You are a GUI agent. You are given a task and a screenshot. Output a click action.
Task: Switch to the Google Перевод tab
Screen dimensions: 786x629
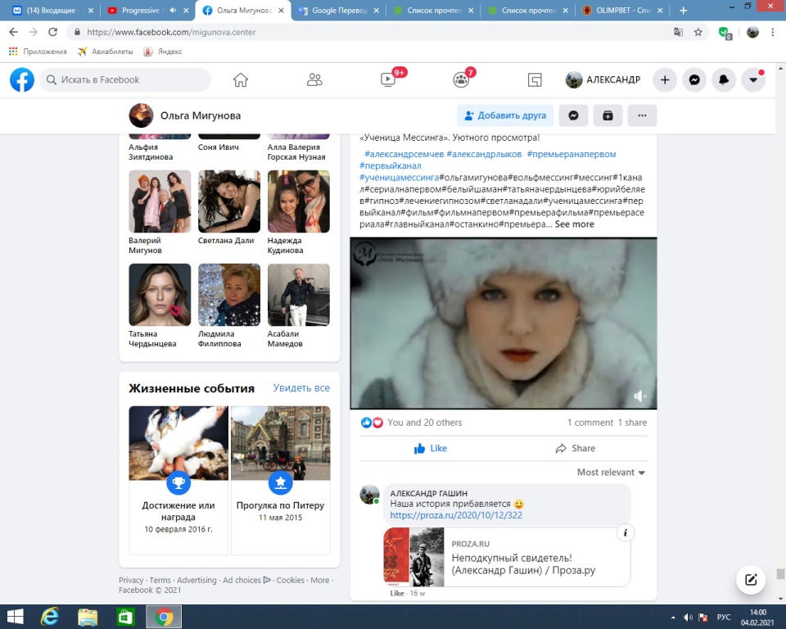click(339, 11)
